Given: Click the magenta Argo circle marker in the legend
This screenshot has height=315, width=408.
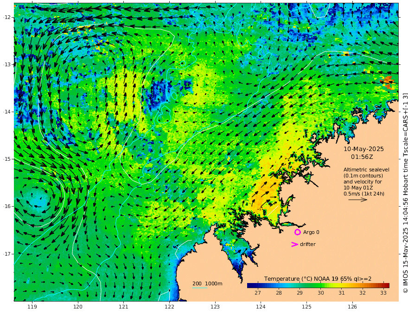Looking at the screenshot, I should pos(297,232).
